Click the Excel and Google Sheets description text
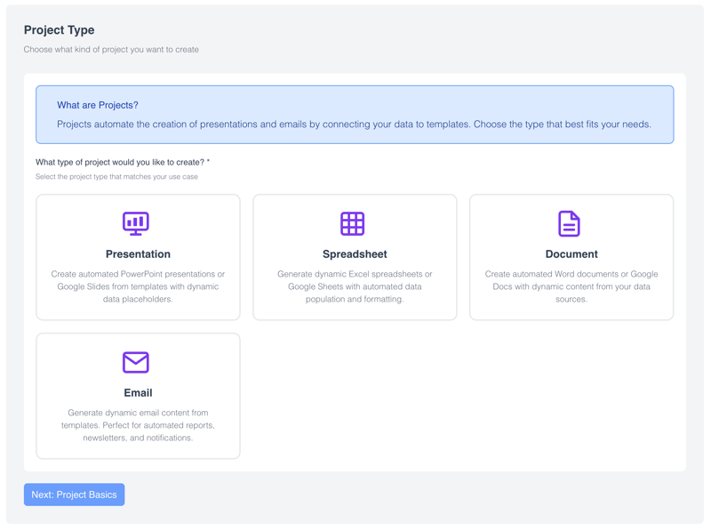Viewport: 711px width, 531px height. (x=355, y=286)
